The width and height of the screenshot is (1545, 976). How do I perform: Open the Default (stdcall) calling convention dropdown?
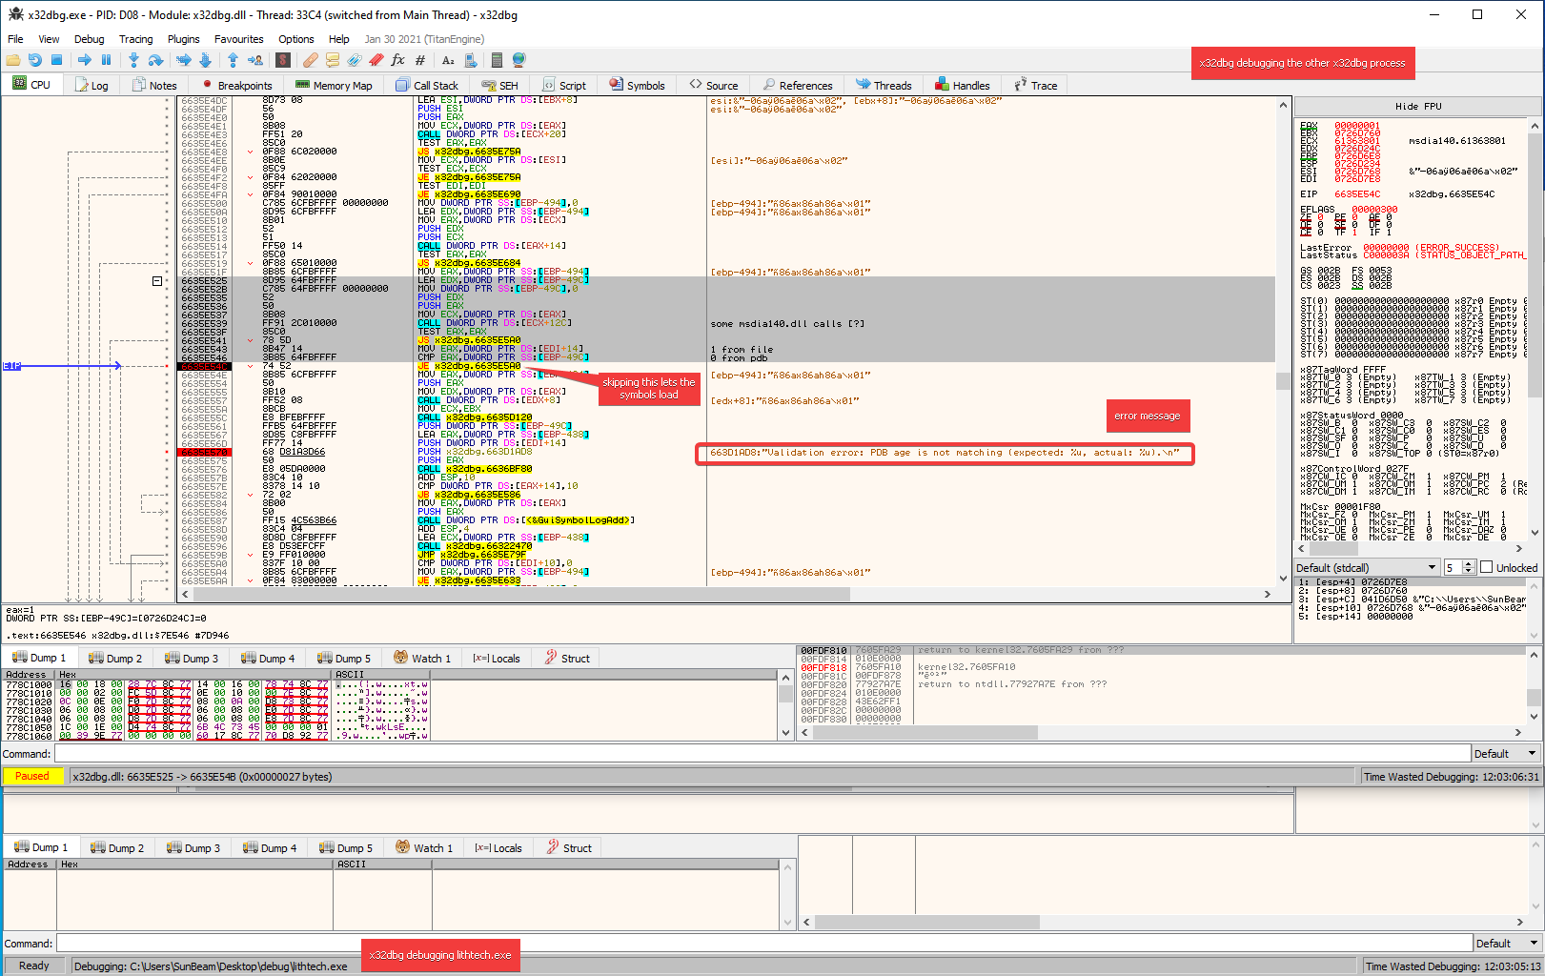1367,566
